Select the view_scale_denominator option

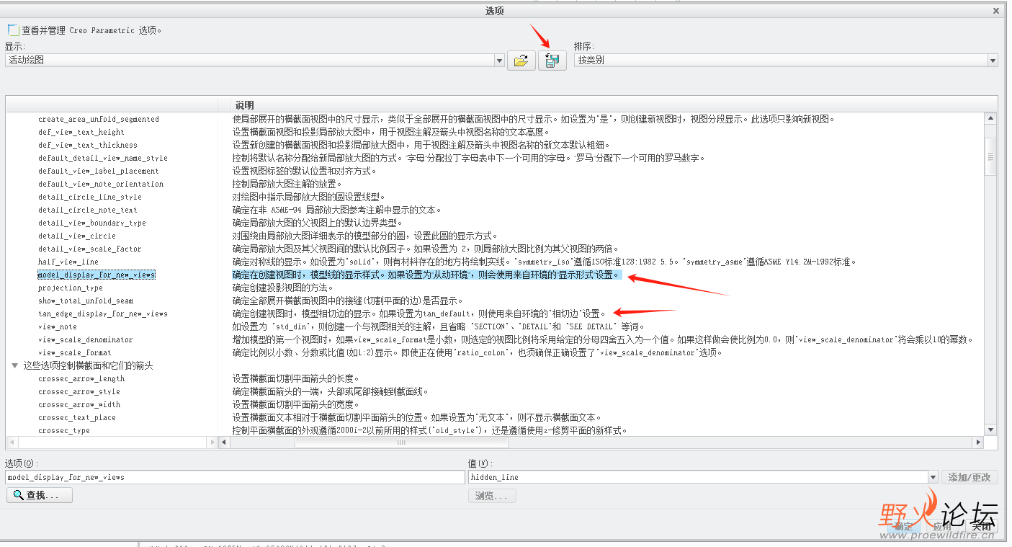(86, 340)
